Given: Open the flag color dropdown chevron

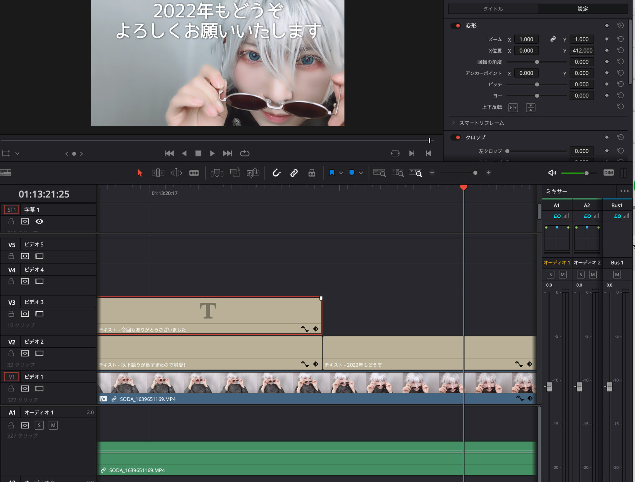Looking at the screenshot, I should (x=341, y=173).
